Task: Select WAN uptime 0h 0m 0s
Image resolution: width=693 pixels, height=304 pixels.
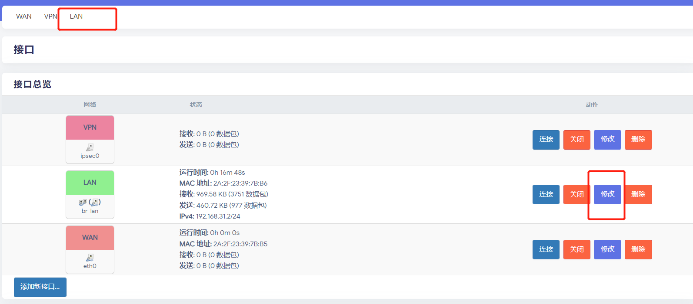Action: (x=225, y=232)
